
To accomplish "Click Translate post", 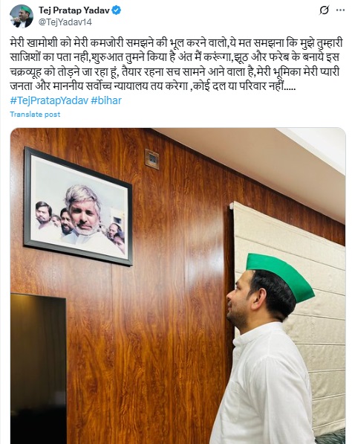I will [35, 114].
